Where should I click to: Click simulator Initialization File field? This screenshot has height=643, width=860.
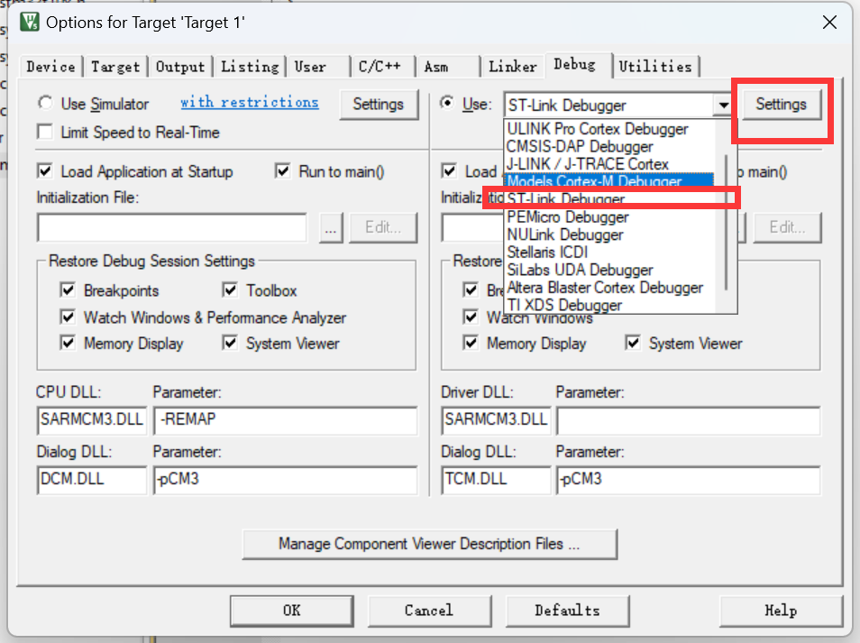pyautogui.click(x=172, y=227)
